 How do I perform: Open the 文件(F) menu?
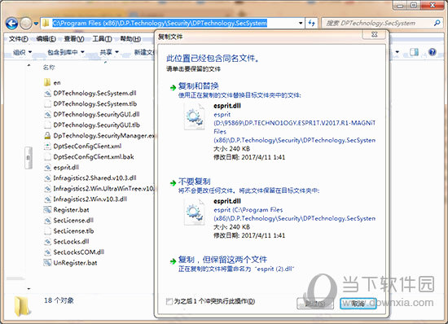pos(19,38)
